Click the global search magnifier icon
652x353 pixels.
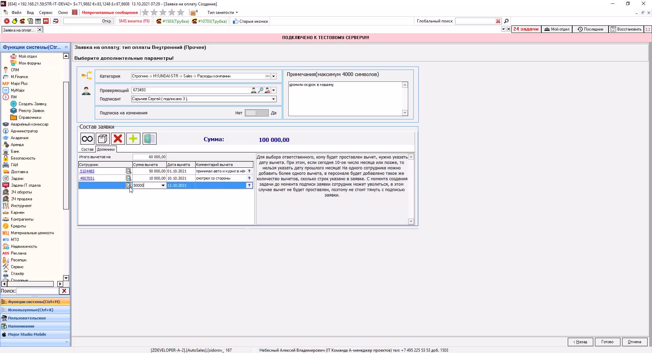[506, 21]
